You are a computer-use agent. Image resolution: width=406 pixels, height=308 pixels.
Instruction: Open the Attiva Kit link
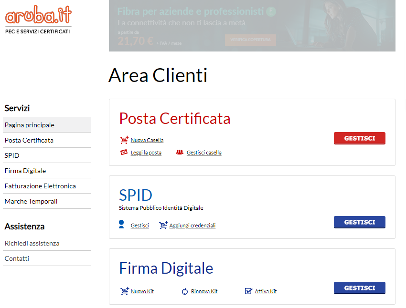click(266, 291)
